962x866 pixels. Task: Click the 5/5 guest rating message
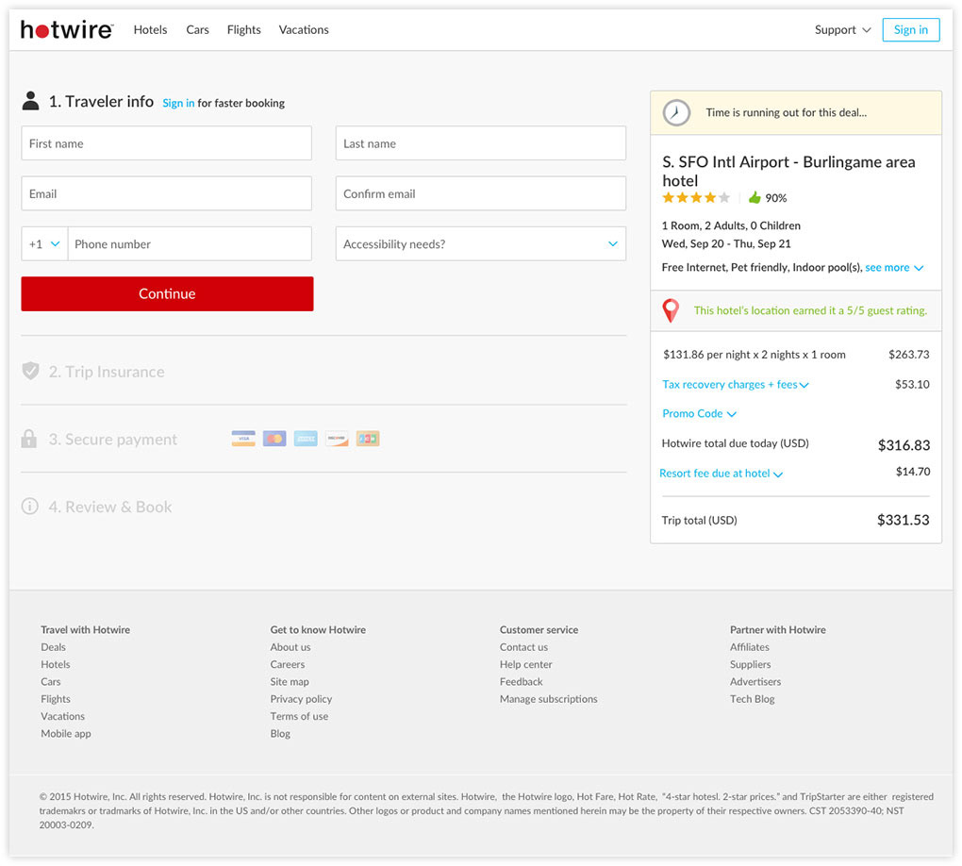point(810,310)
